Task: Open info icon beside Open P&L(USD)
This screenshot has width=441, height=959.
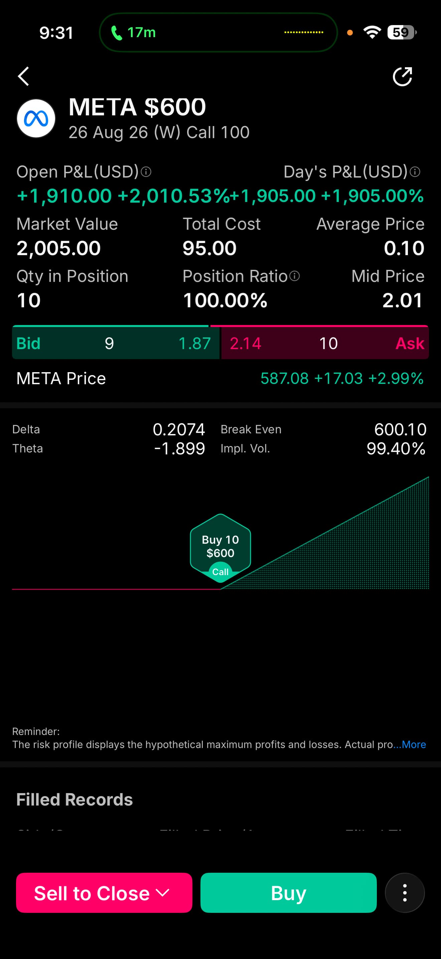Action: tap(146, 172)
